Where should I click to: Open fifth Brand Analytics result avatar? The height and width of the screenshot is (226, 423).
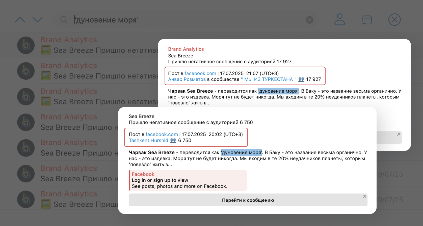coord(26,148)
